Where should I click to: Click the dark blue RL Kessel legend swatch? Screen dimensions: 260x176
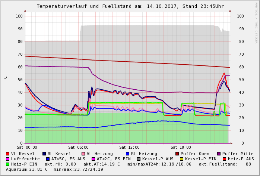[44, 154]
